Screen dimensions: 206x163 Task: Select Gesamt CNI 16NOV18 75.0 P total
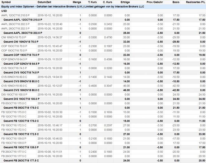[103, 42]
